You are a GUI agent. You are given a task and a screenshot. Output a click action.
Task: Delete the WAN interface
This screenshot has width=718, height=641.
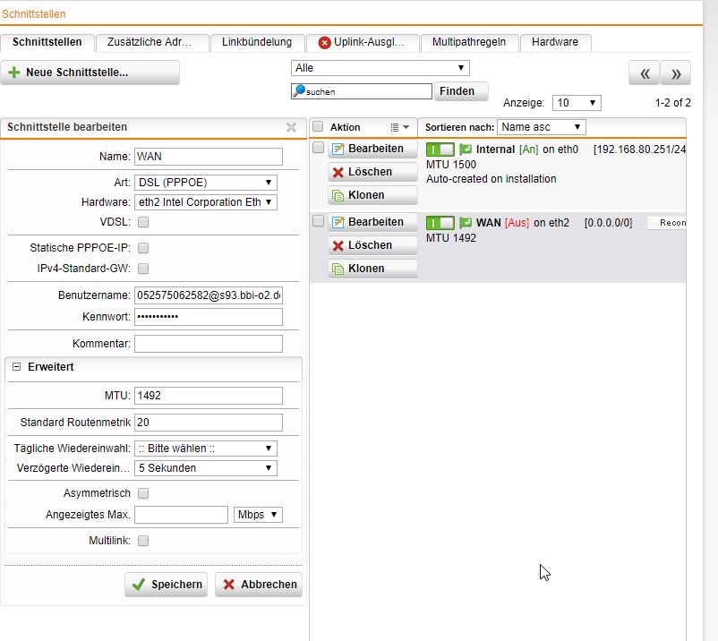pos(372,245)
